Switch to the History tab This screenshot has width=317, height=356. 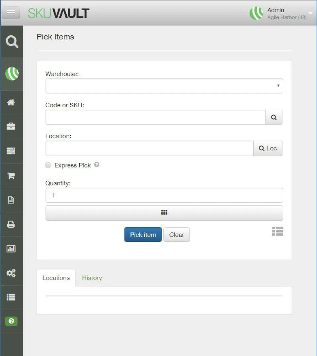point(92,278)
